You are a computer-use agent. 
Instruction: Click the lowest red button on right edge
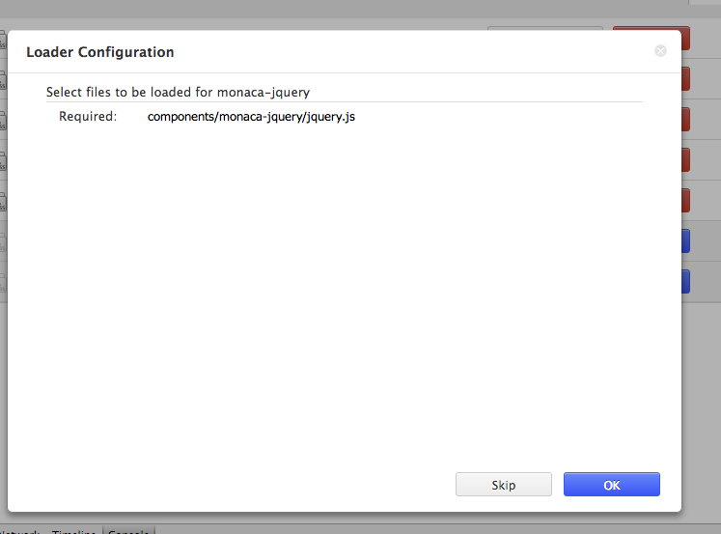(x=686, y=200)
